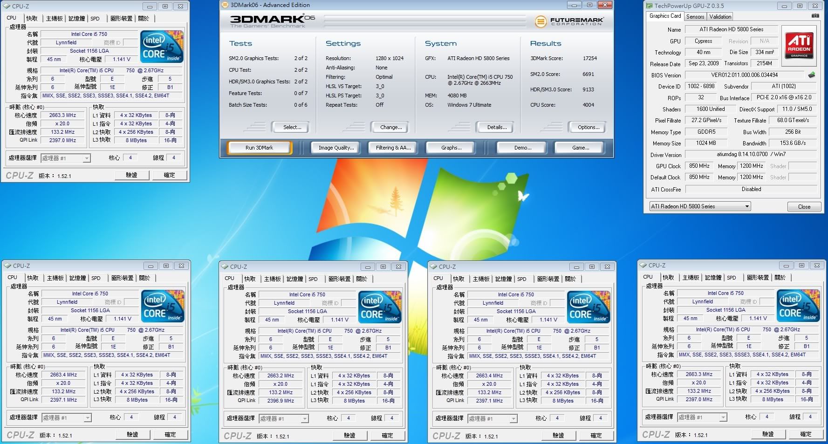
Task: Open the Validation tab in GPU-Z
Action: pos(720,17)
